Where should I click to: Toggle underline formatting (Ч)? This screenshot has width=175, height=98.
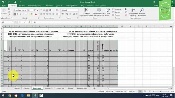click(x=20, y=14)
